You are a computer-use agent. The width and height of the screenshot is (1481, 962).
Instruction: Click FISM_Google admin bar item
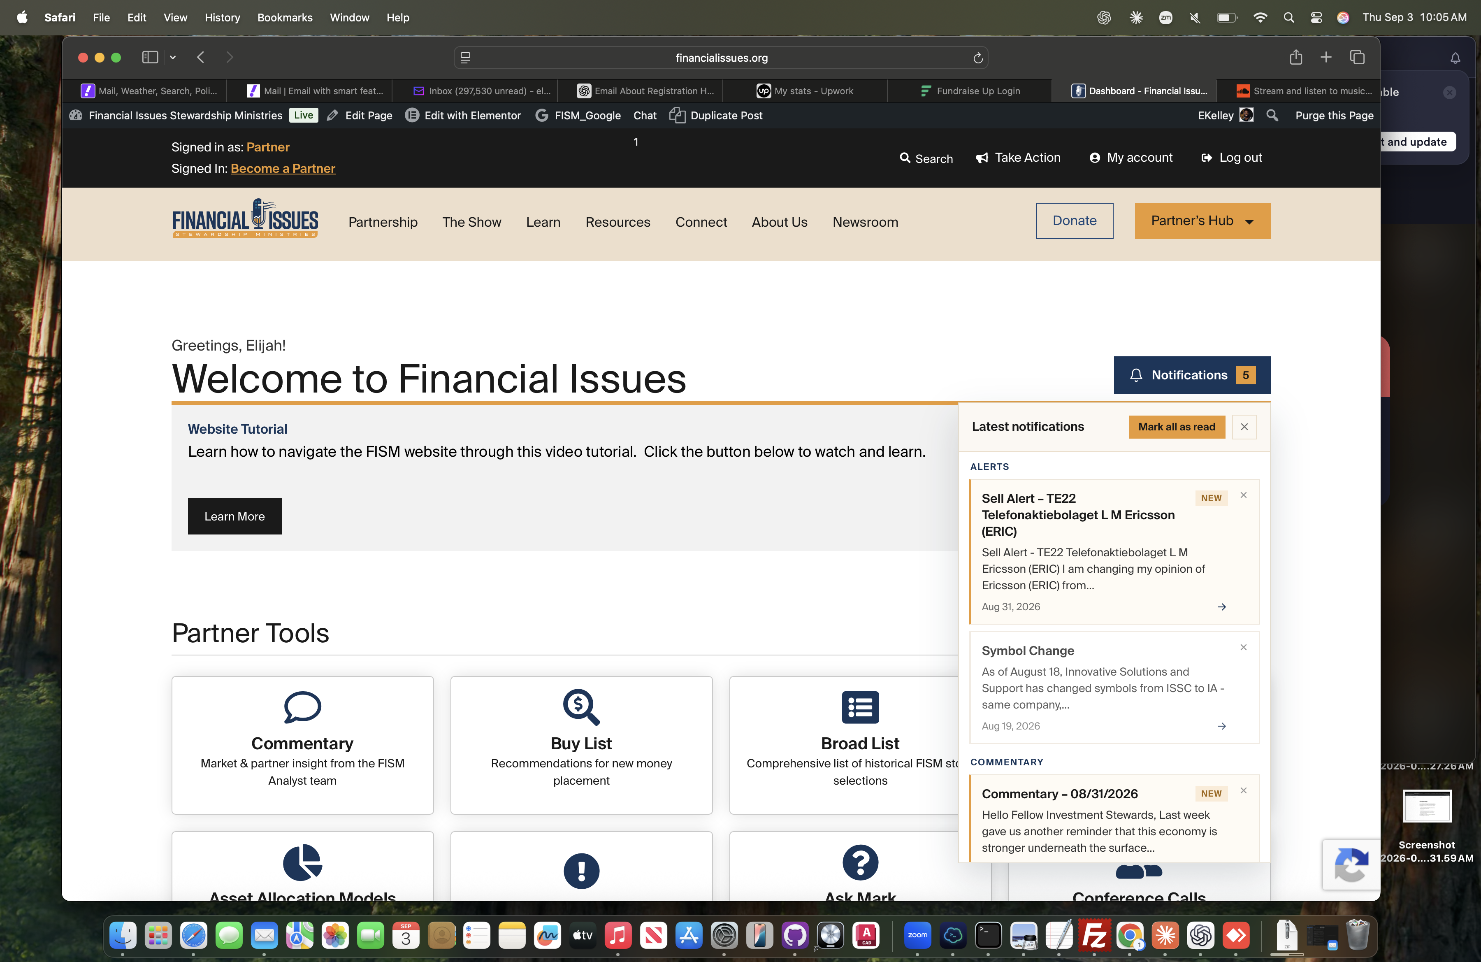(x=578, y=115)
